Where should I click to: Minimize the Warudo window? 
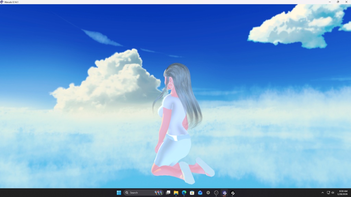[329, 2]
